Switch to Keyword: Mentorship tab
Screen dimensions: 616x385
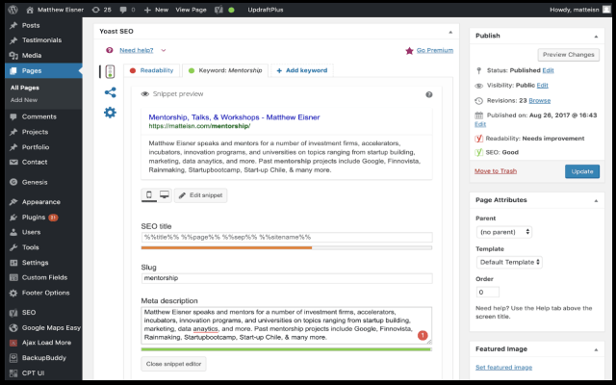click(x=225, y=70)
